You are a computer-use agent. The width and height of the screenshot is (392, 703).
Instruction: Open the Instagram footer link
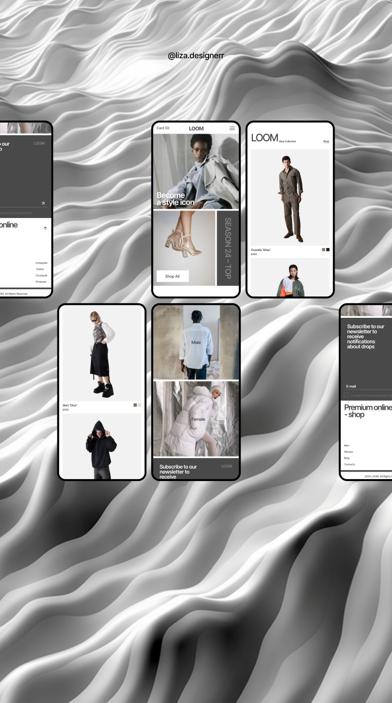[41, 263]
